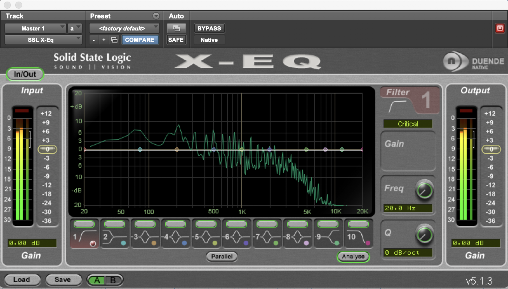
Task: Select band 7 bell filter icon
Action: coord(267,237)
